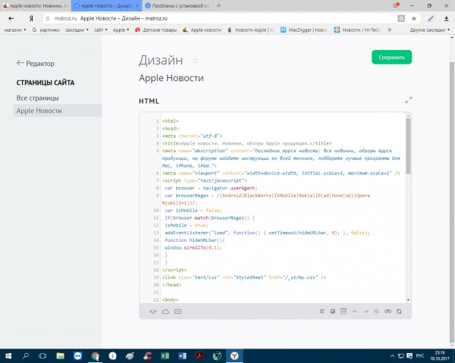Open Task View on the taskbar
455x363 pixels.
pyautogui.click(x=42, y=355)
